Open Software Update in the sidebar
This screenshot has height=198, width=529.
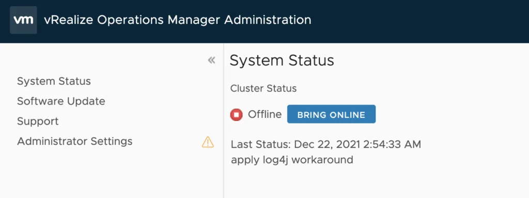61,101
